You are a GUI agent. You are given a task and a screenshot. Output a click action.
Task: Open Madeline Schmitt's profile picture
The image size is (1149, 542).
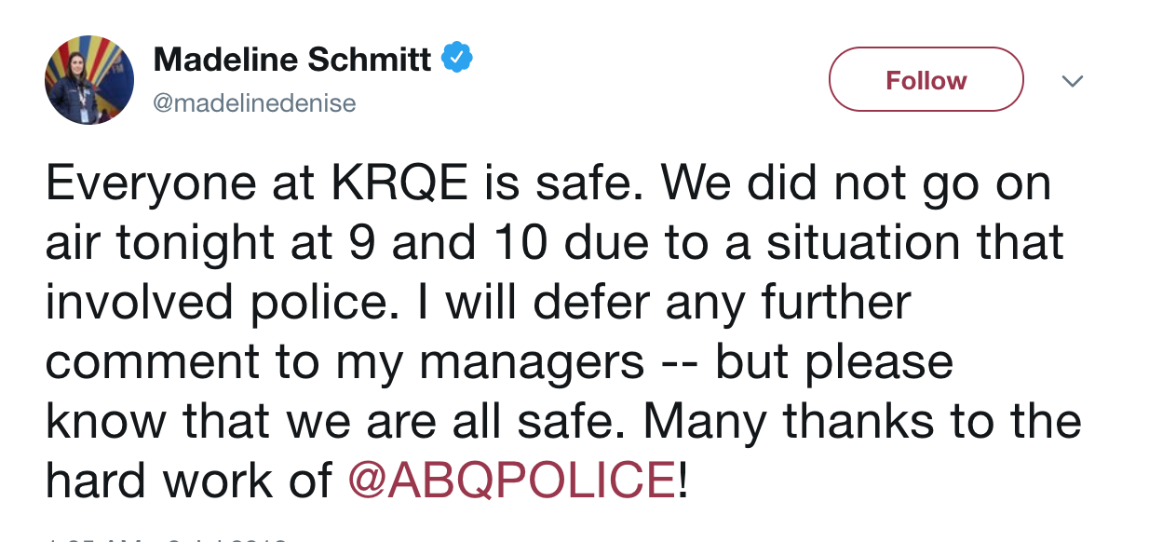pyautogui.click(x=89, y=80)
